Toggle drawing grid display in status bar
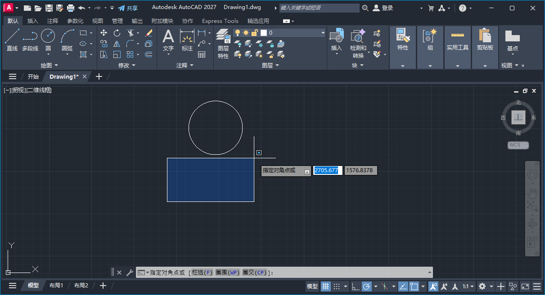 325,286
